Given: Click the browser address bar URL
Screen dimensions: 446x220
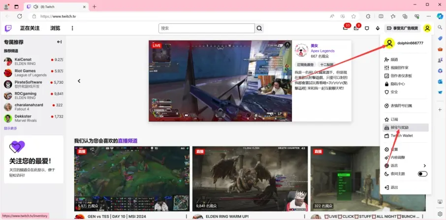Looking at the screenshot, I should (58, 16).
